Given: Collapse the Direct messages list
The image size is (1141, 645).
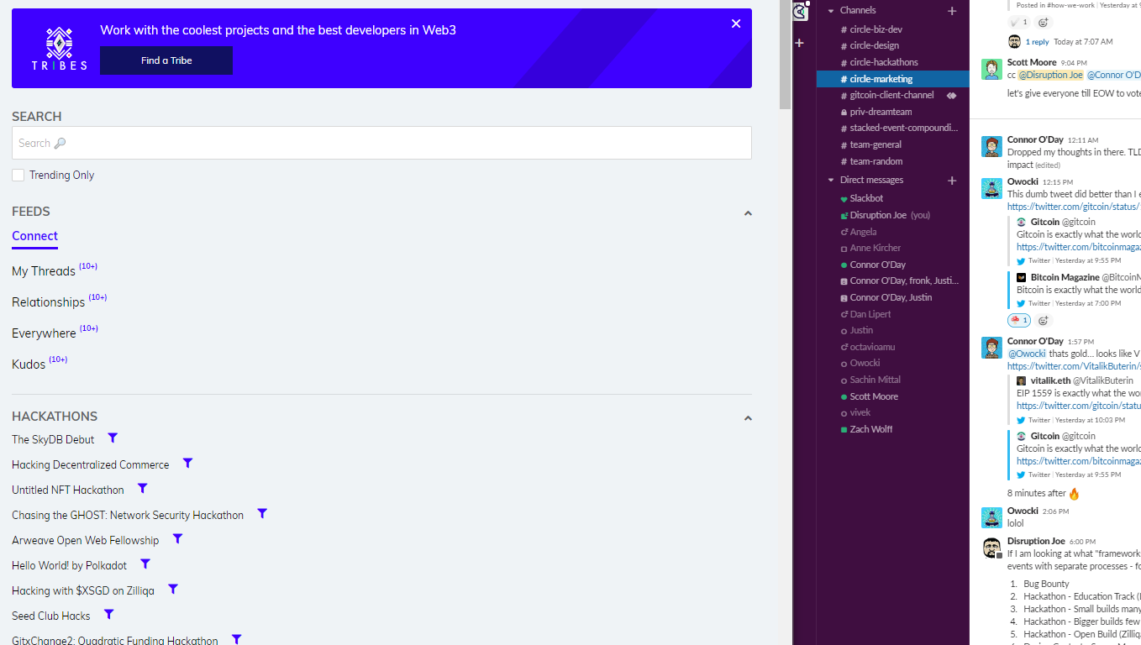Looking at the screenshot, I should [x=831, y=181].
